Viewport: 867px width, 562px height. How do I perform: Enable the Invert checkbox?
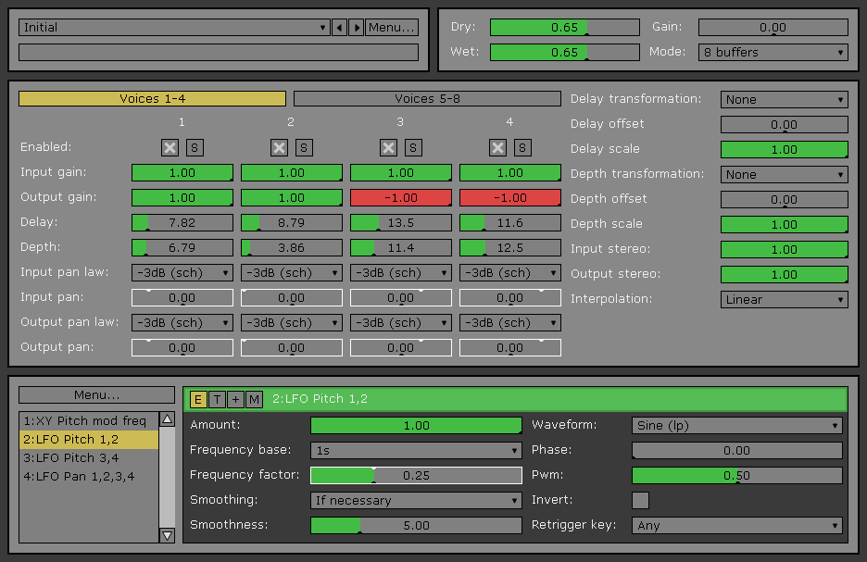(x=640, y=501)
